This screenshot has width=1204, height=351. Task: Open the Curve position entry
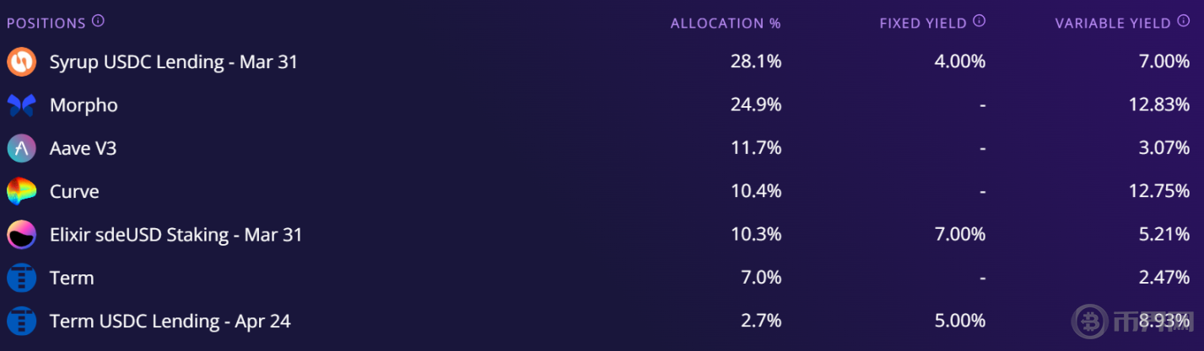coord(74,192)
